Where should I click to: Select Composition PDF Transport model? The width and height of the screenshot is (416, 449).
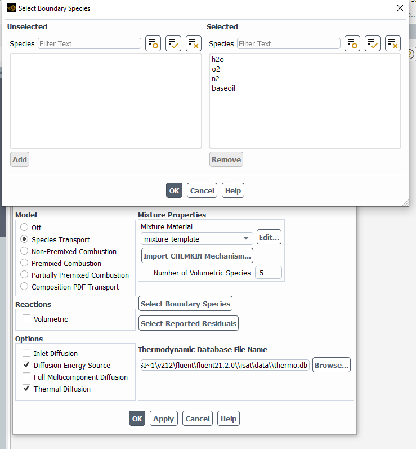(x=24, y=287)
